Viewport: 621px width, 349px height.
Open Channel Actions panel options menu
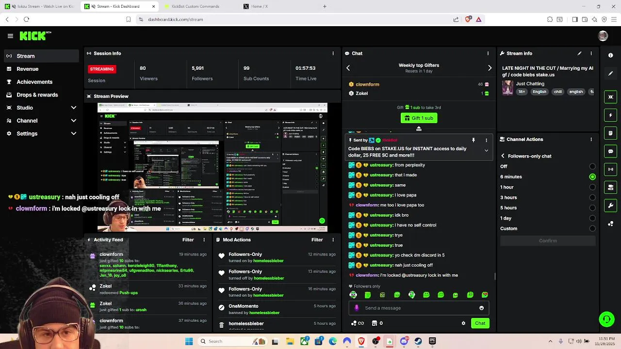(591, 139)
